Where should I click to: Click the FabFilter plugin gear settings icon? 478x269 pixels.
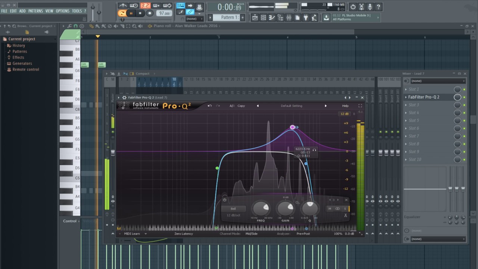[x=124, y=98]
